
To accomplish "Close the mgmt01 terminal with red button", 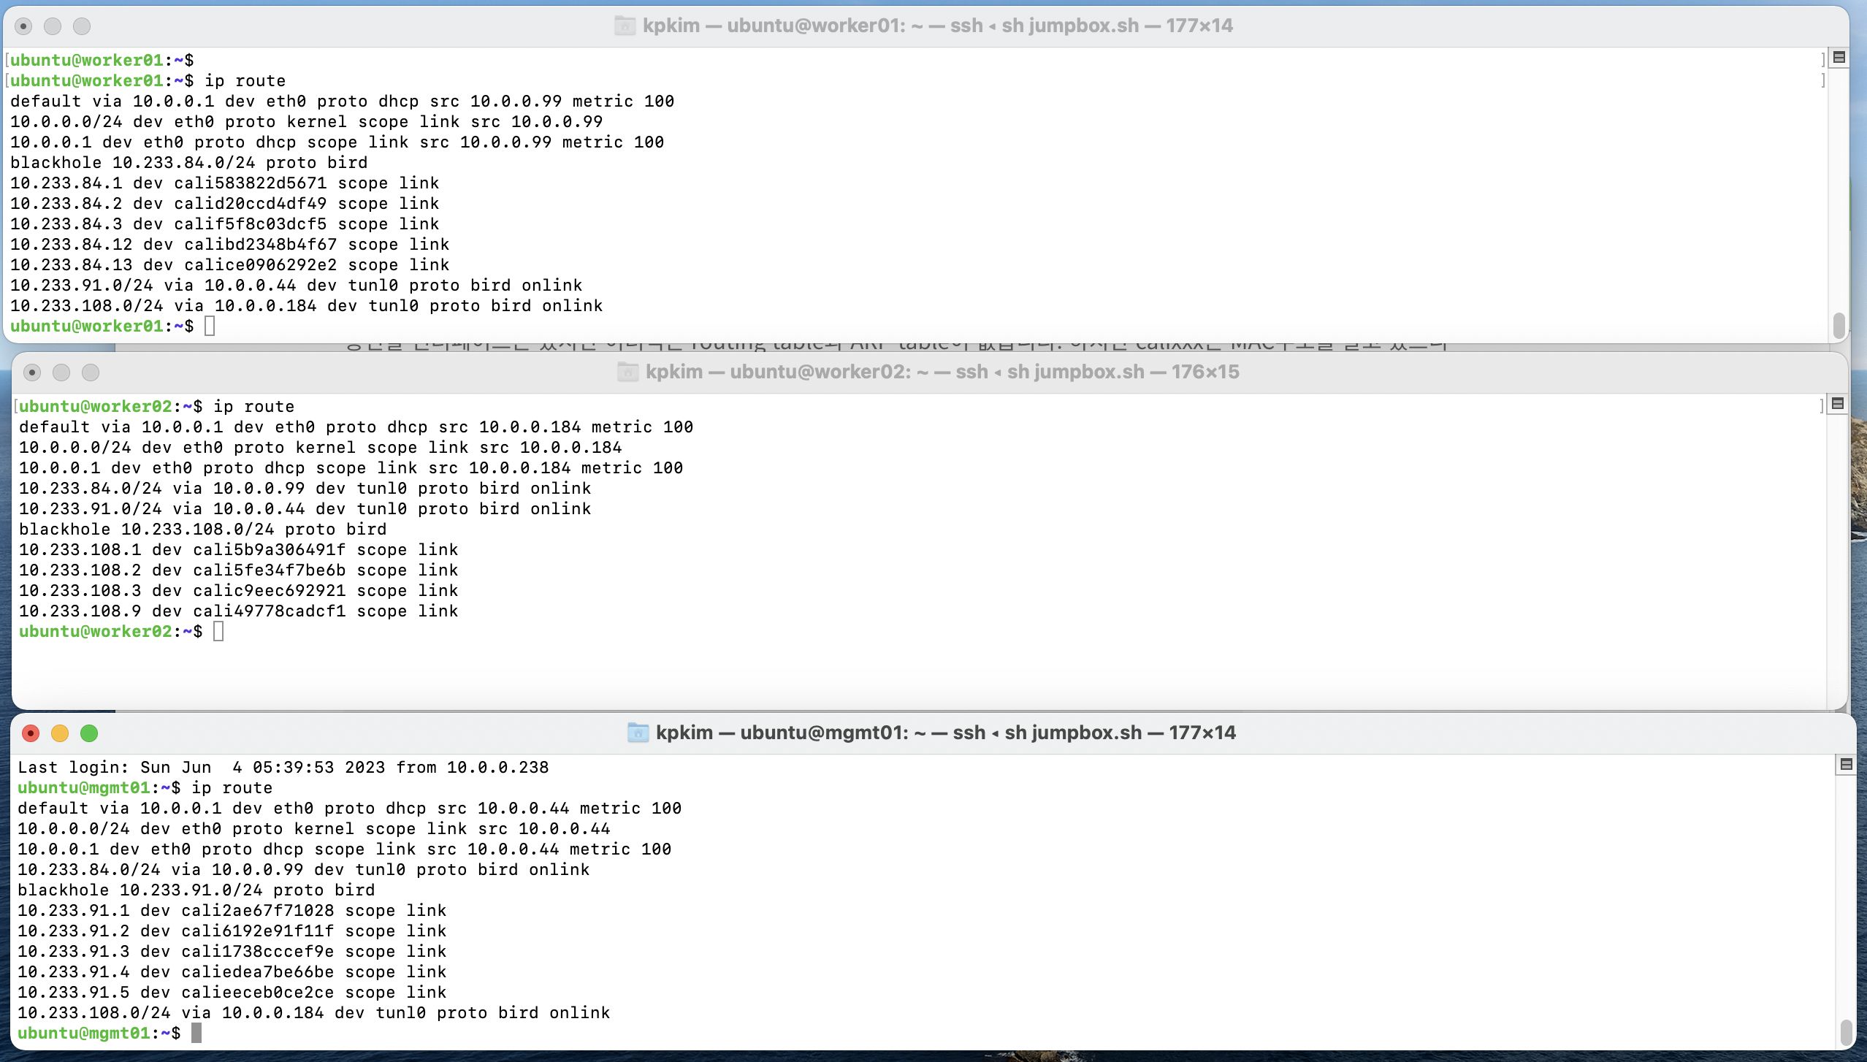I will (31, 733).
